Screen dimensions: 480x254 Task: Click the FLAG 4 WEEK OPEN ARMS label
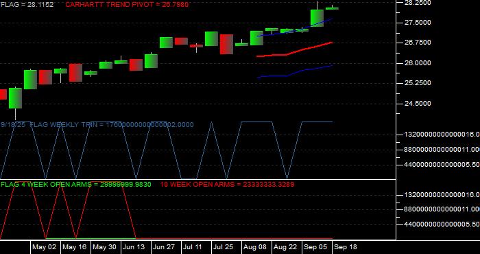(x=76, y=185)
